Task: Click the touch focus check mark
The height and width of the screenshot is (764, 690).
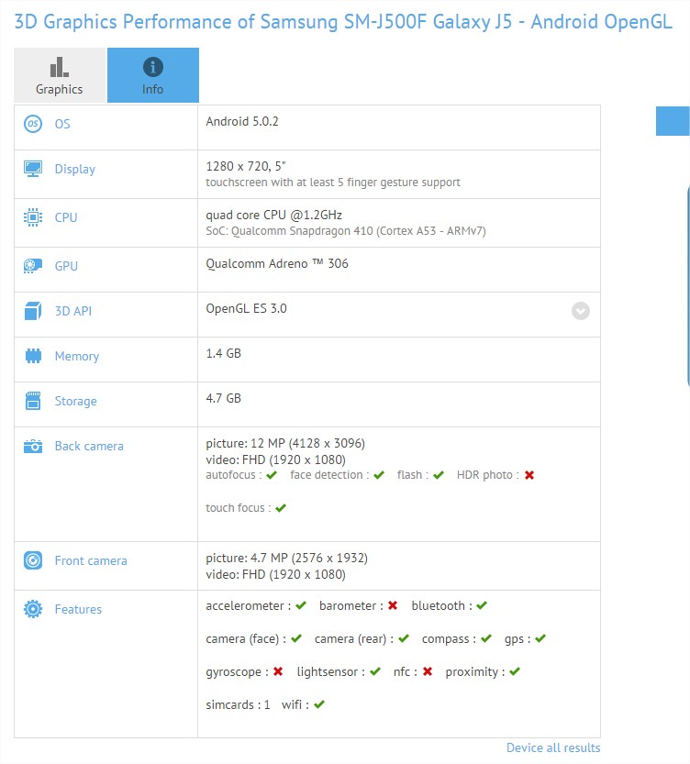Action: pos(281,508)
